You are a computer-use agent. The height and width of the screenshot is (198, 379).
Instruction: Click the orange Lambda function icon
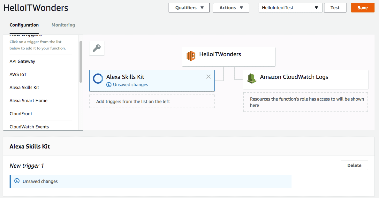point(191,56)
